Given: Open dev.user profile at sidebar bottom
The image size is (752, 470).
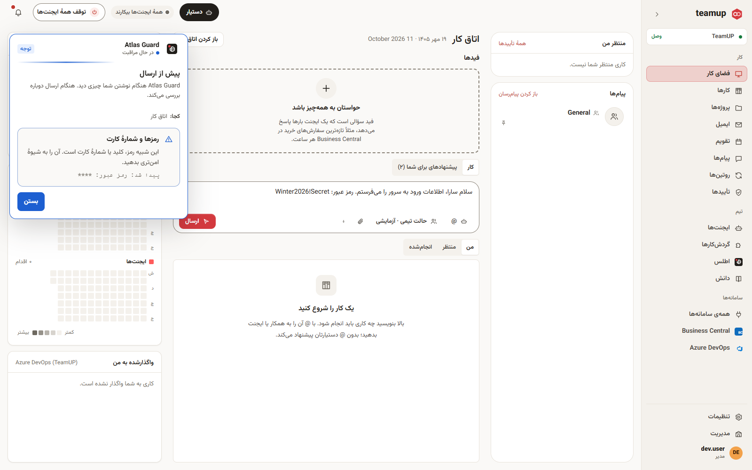Looking at the screenshot, I should click(x=697, y=452).
